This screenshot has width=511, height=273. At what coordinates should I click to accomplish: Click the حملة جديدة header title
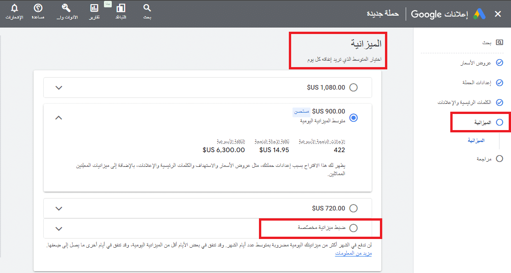pos(383,13)
